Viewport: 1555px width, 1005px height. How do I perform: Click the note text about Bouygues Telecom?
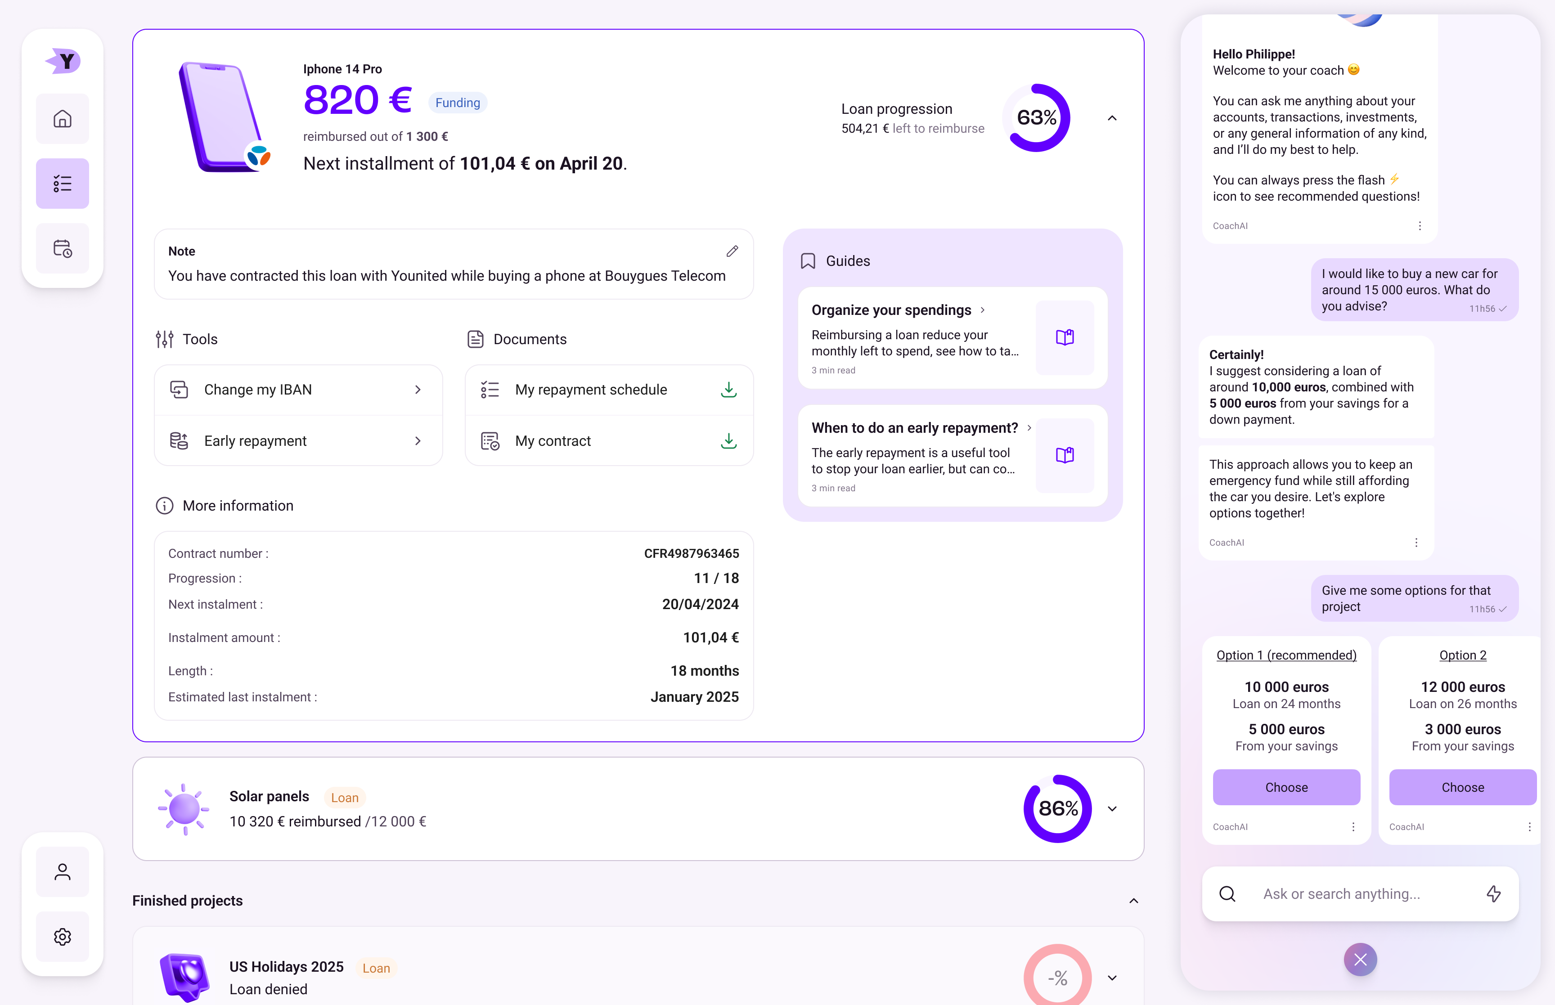click(447, 276)
